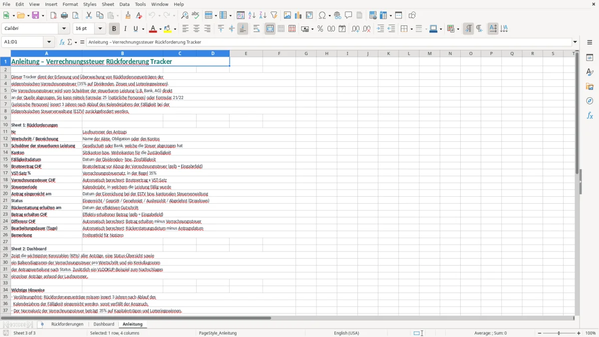Open the Data menu
599x337 pixels.
pos(124,4)
